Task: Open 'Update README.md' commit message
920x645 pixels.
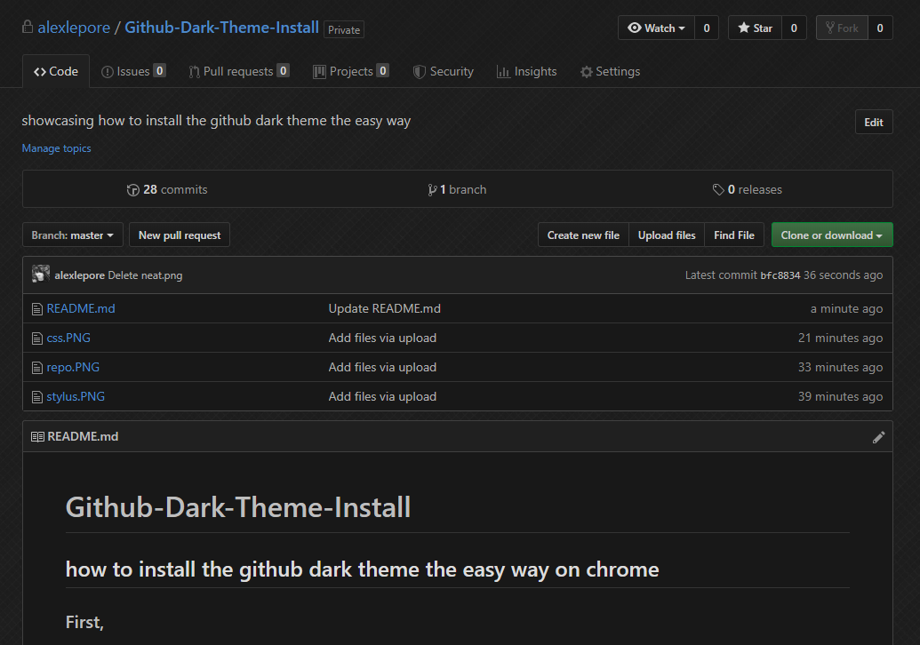Action: (x=384, y=309)
